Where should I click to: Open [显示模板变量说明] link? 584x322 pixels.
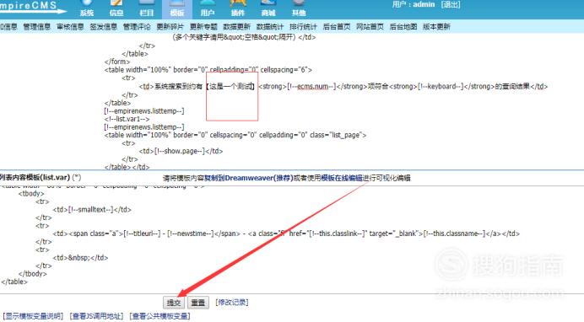(x=33, y=316)
